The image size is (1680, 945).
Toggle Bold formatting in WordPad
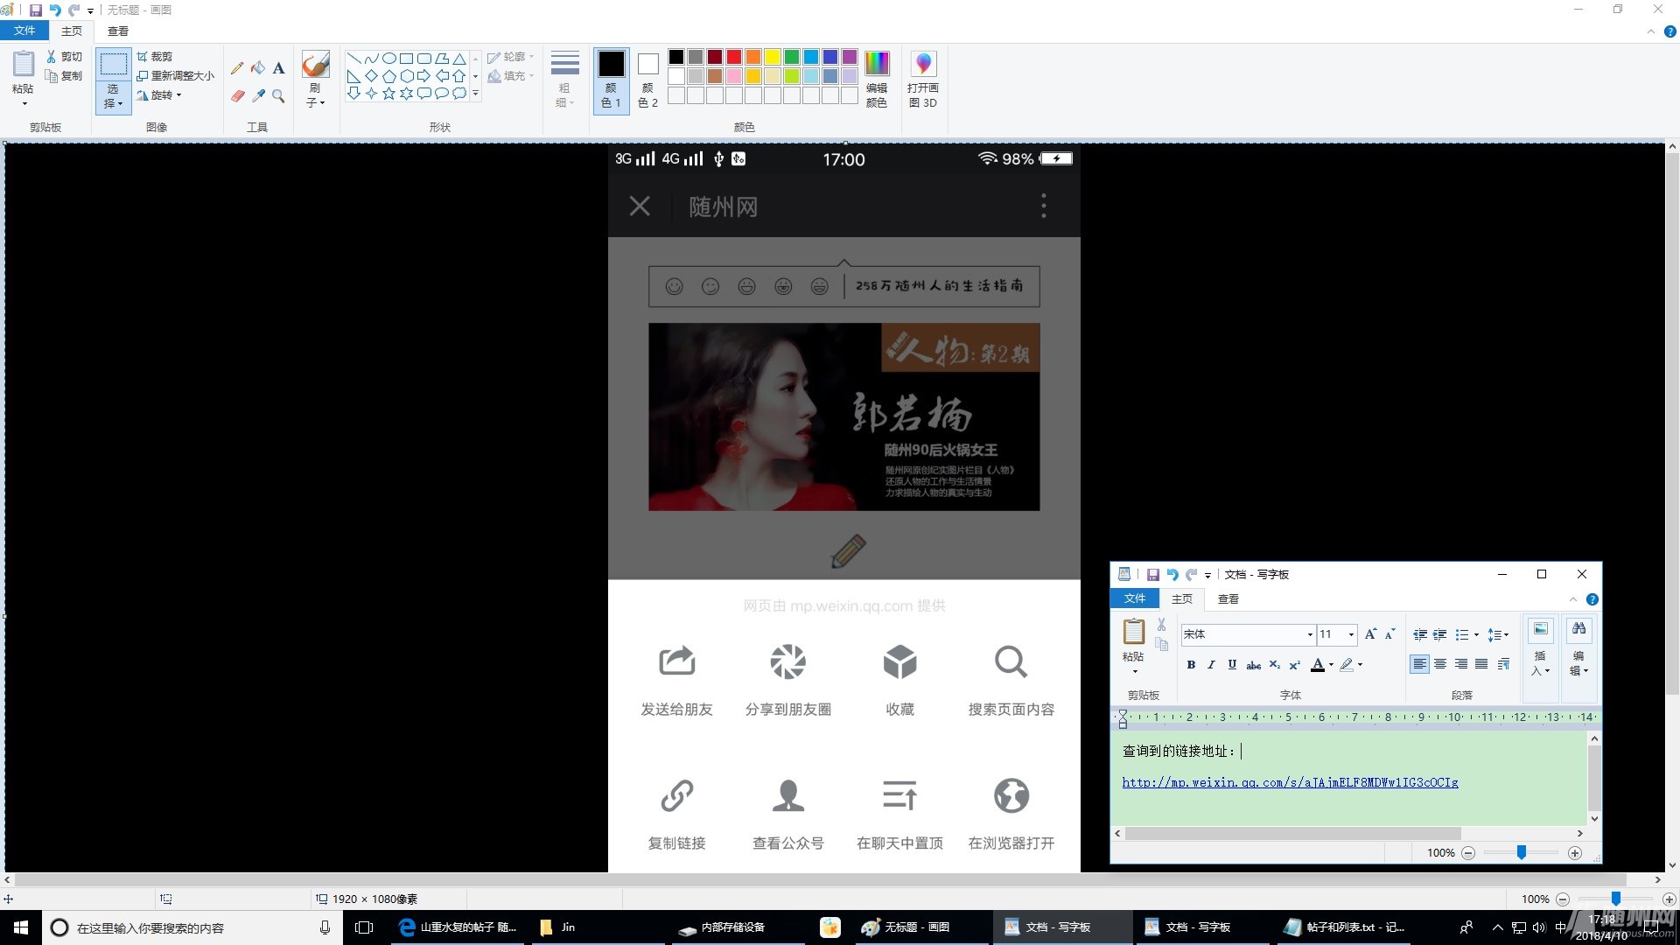[x=1191, y=665]
